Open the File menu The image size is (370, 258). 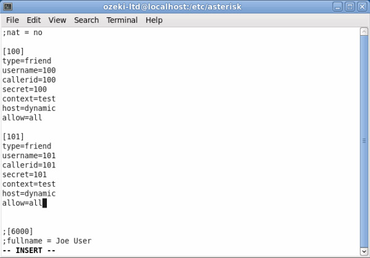(12, 20)
